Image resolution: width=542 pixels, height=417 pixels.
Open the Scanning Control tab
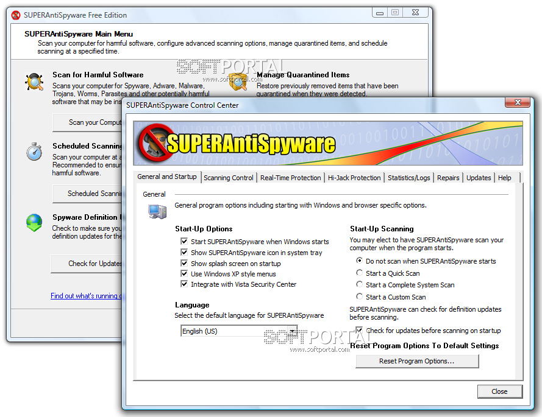click(229, 178)
